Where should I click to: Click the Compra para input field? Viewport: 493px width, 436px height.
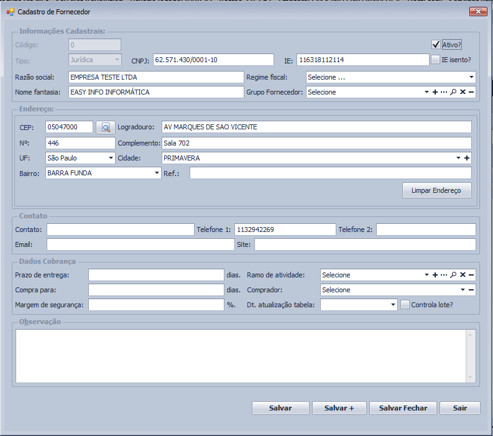click(x=156, y=290)
